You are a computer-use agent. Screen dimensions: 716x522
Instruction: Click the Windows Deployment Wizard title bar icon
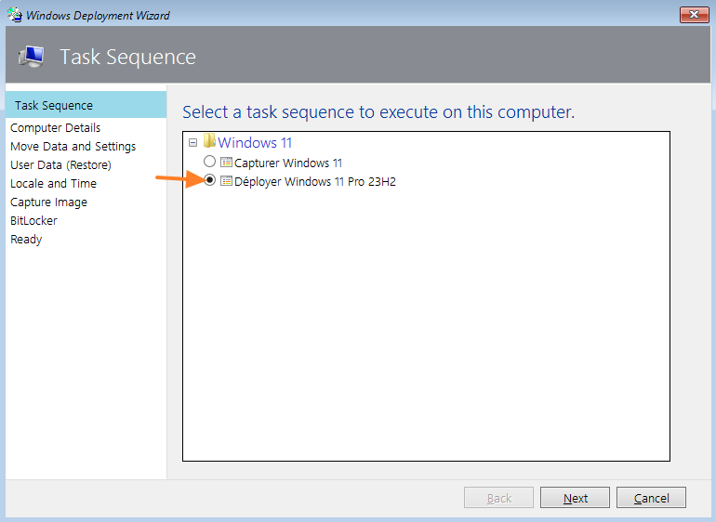click(15, 15)
